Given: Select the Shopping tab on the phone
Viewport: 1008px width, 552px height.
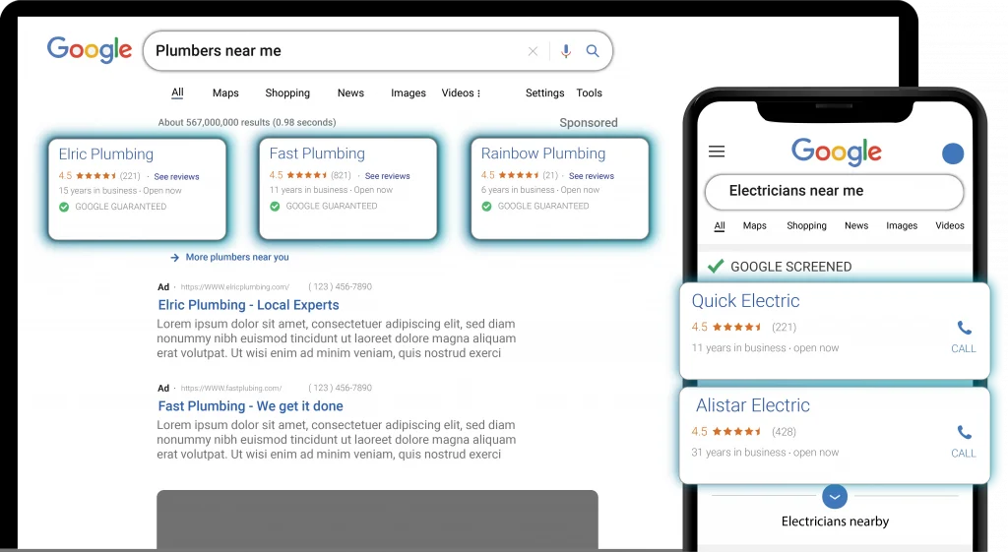Looking at the screenshot, I should pyautogui.click(x=806, y=226).
